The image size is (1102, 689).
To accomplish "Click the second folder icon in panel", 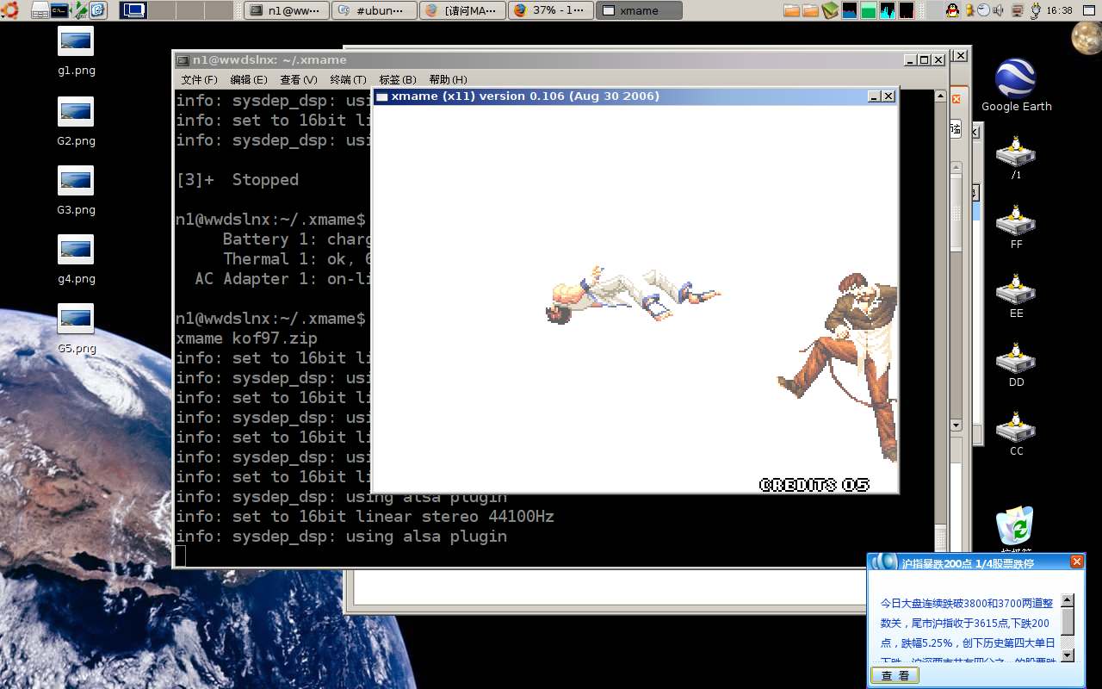I will [x=811, y=10].
